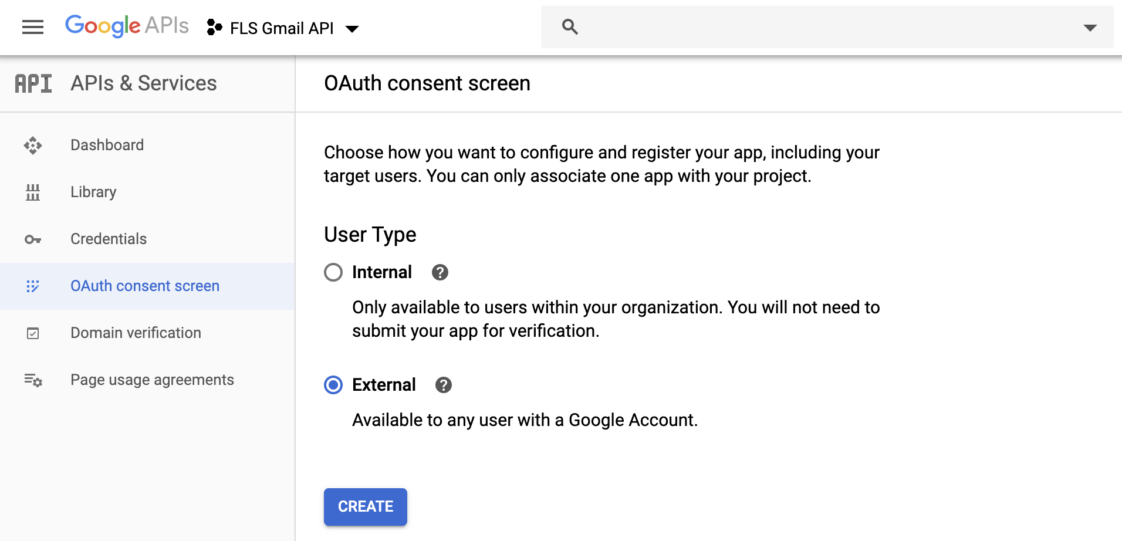Click the help icon next to External
The height and width of the screenshot is (541, 1122).
(x=444, y=385)
